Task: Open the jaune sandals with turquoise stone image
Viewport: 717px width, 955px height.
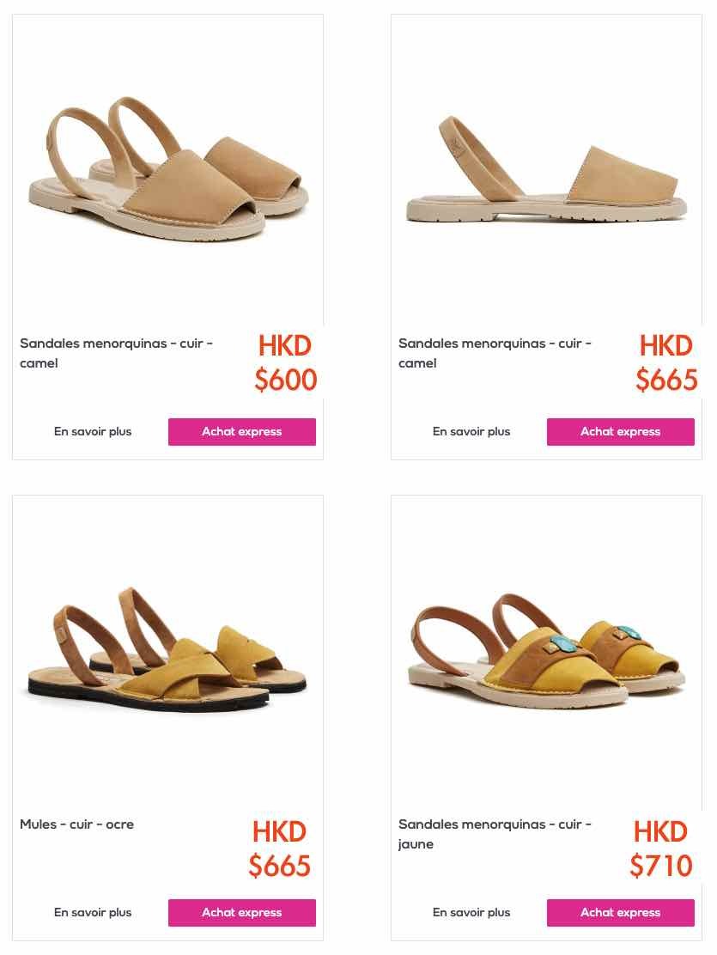Action: point(546,650)
